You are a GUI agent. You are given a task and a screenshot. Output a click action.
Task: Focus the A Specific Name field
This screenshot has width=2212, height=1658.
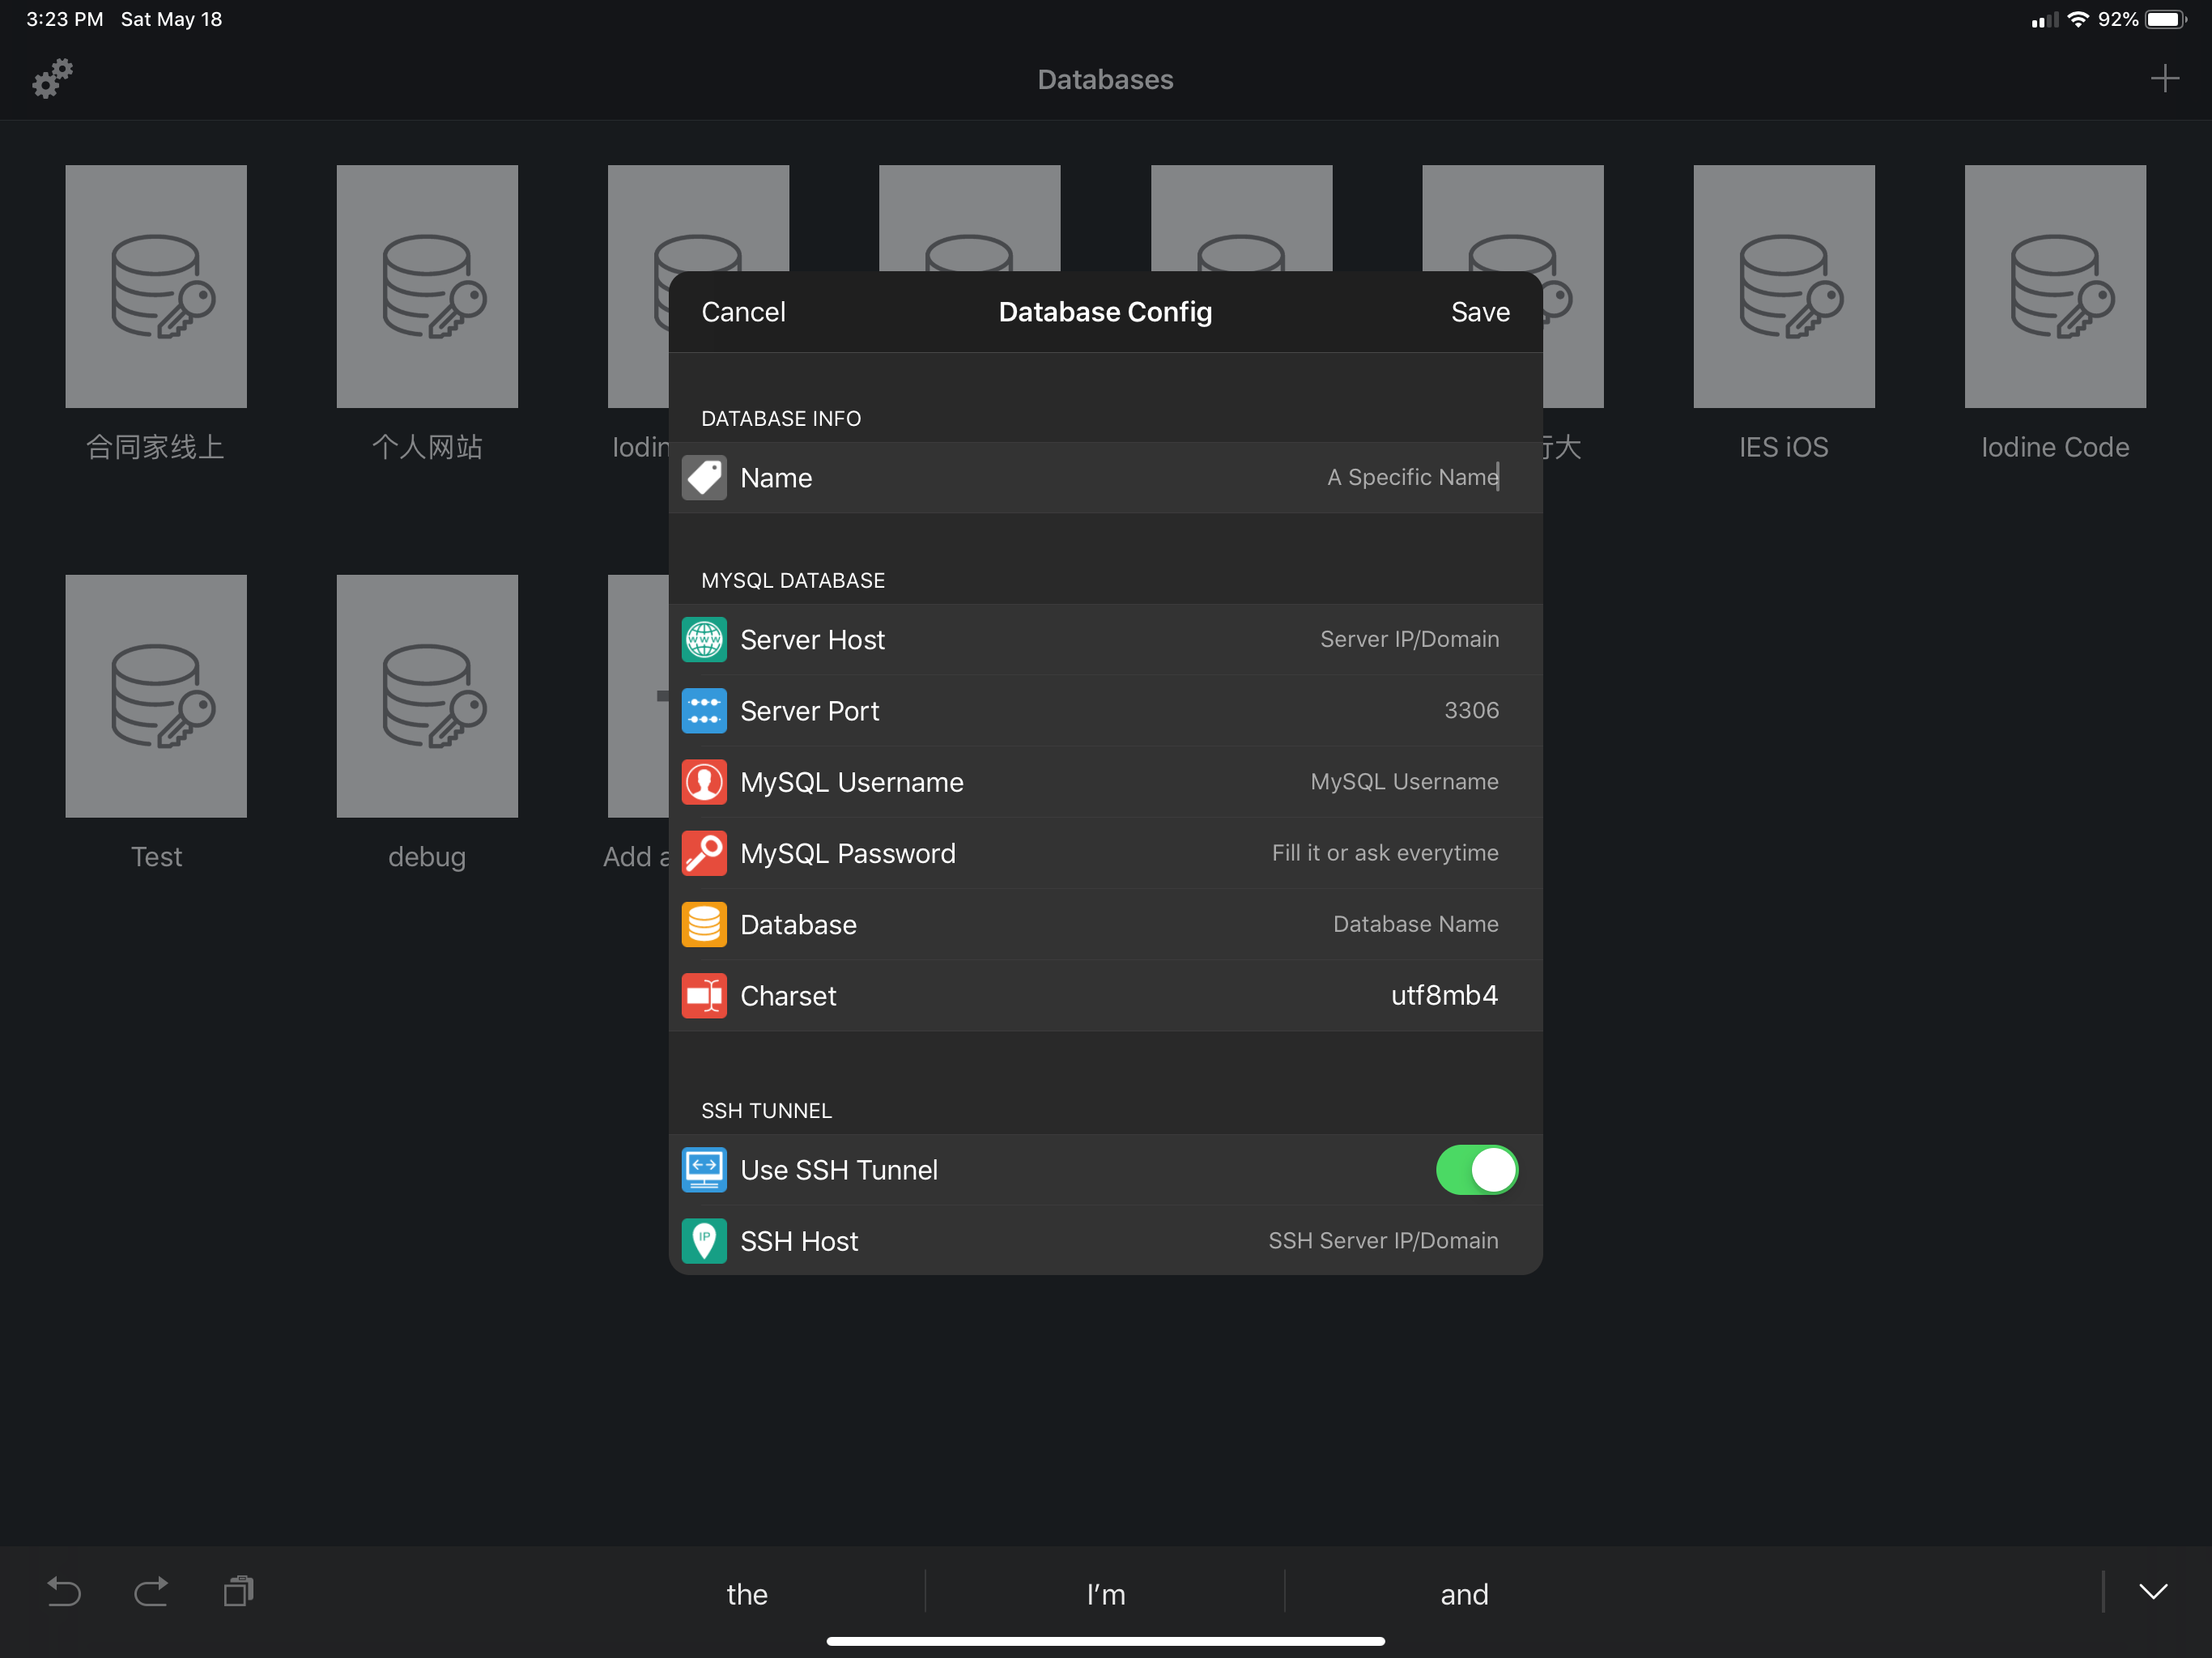(1412, 477)
